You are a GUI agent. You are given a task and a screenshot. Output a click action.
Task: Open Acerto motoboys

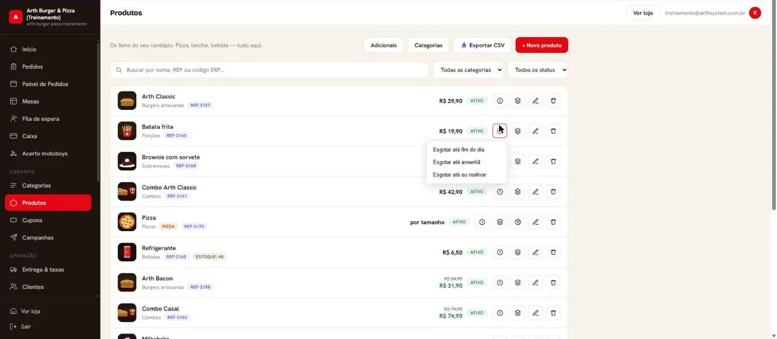click(48, 153)
